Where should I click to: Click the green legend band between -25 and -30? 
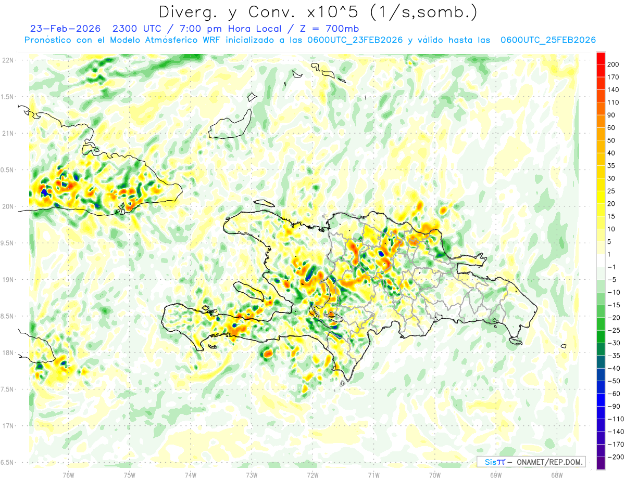(x=601, y=337)
